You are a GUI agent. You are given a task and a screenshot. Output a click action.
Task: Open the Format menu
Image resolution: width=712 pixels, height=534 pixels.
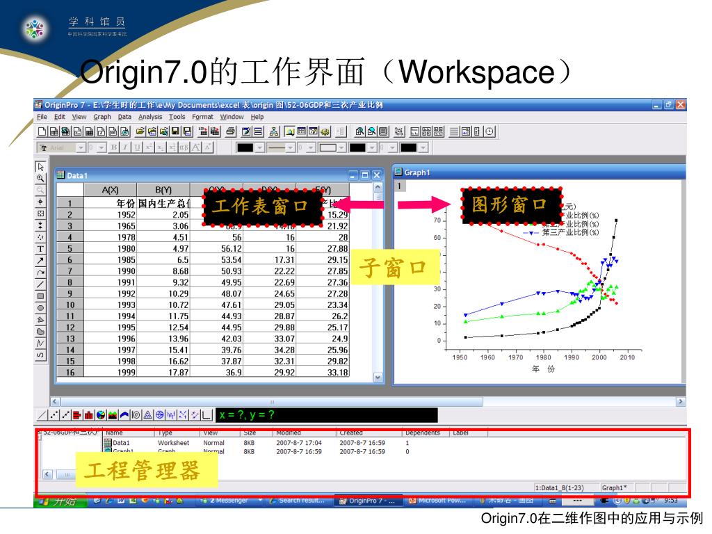pos(202,117)
